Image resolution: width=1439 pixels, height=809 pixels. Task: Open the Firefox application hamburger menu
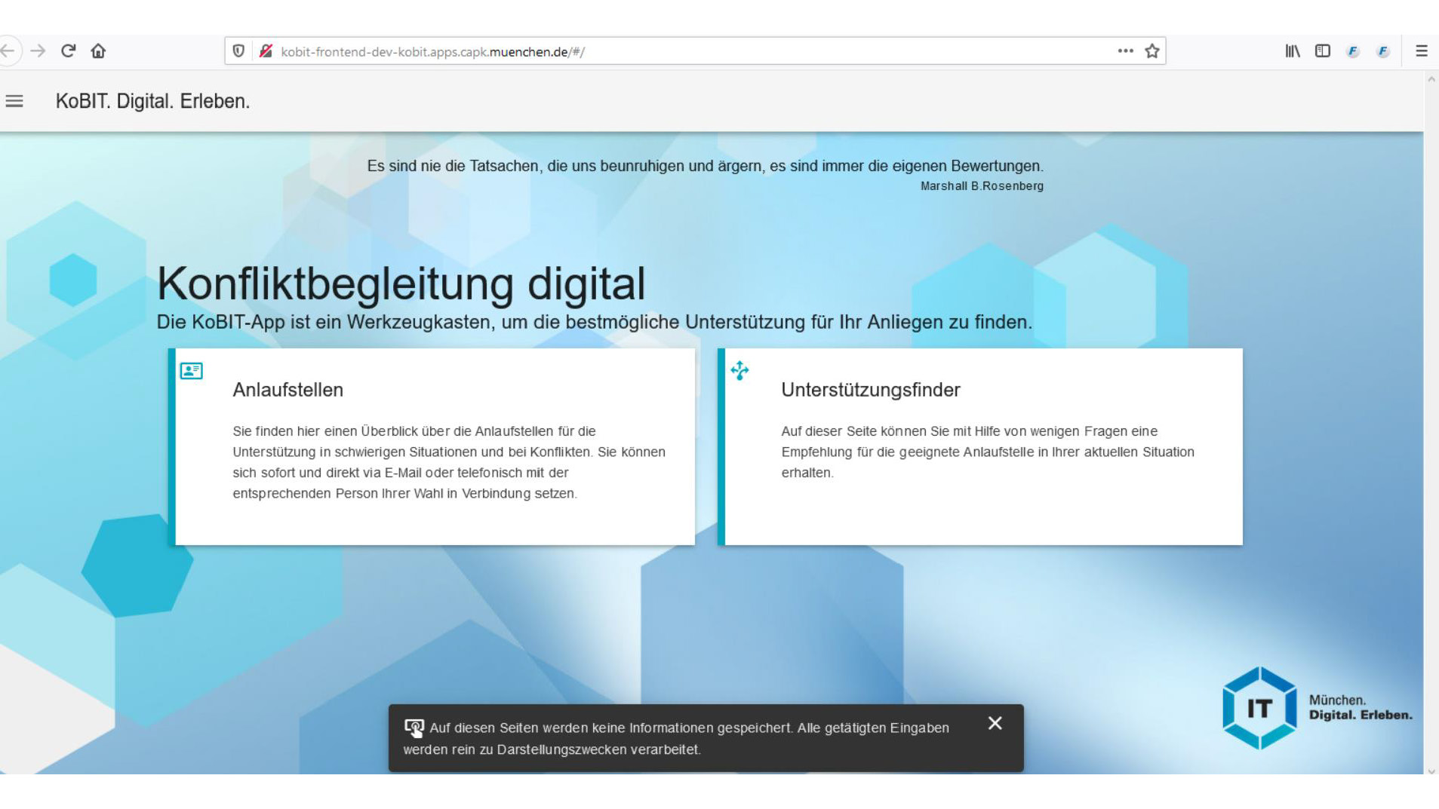point(1421,51)
